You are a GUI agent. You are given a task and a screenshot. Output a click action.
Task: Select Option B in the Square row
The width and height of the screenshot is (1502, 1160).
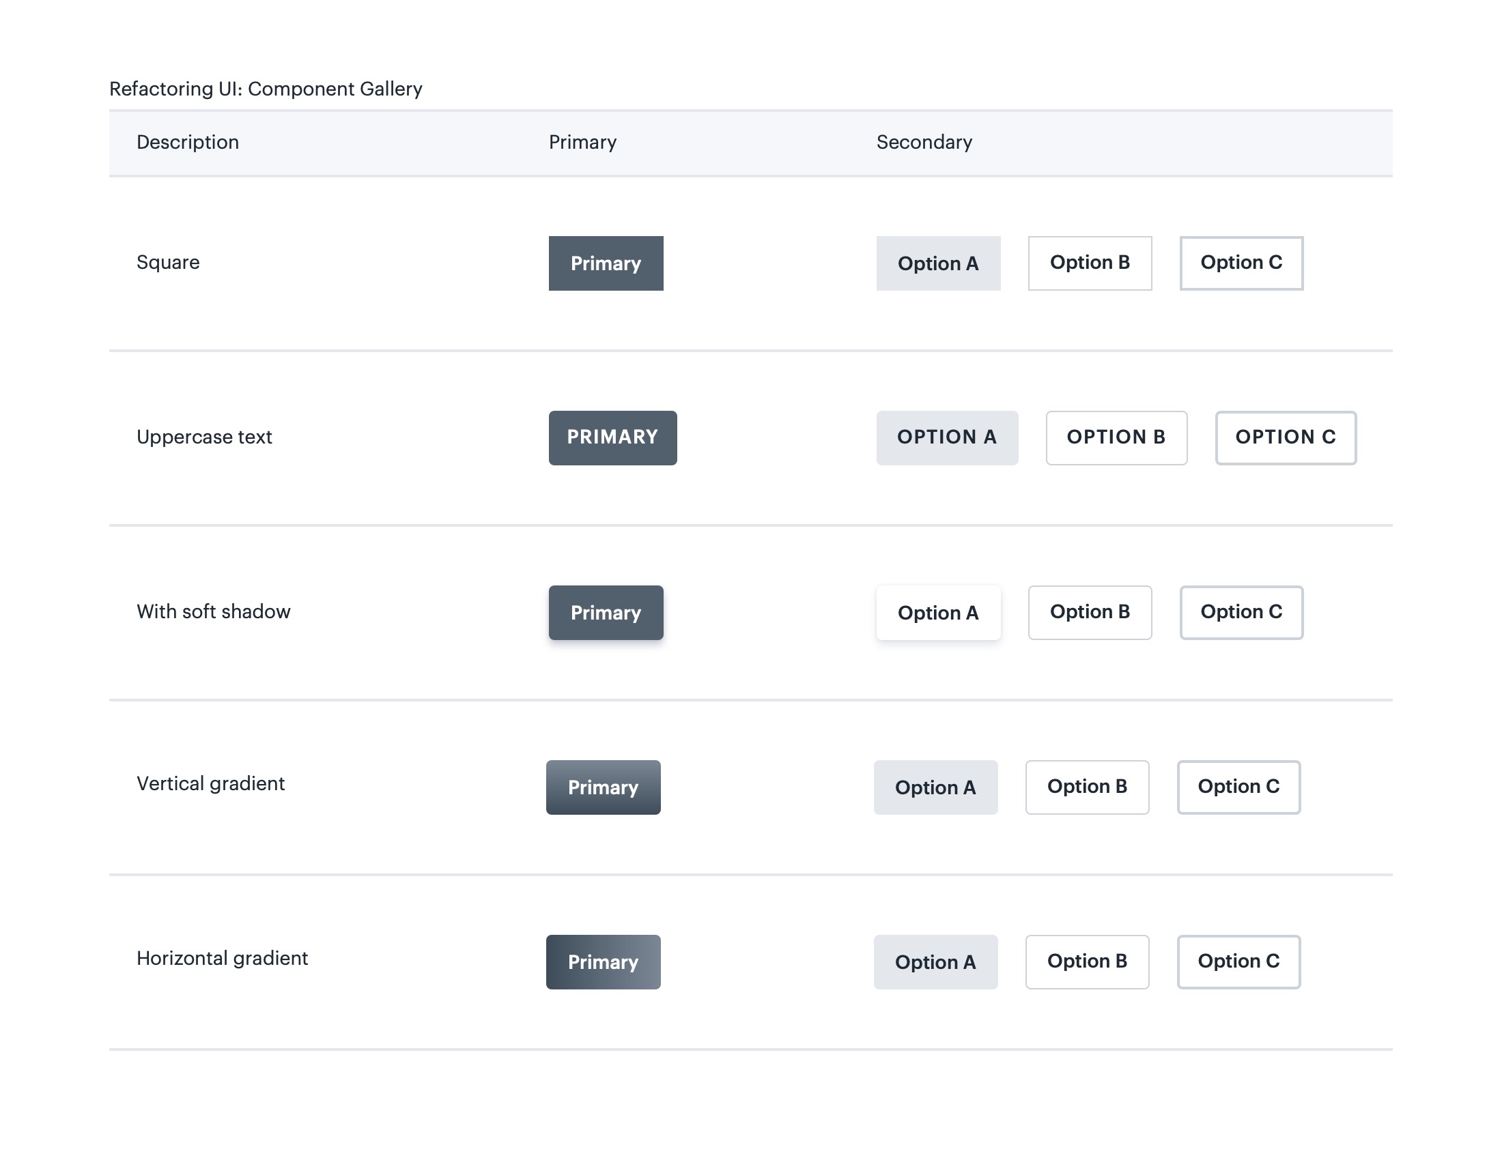(1090, 263)
